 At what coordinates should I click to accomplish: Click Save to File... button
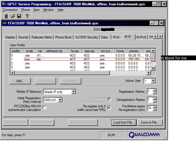click(x=150, y=122)
